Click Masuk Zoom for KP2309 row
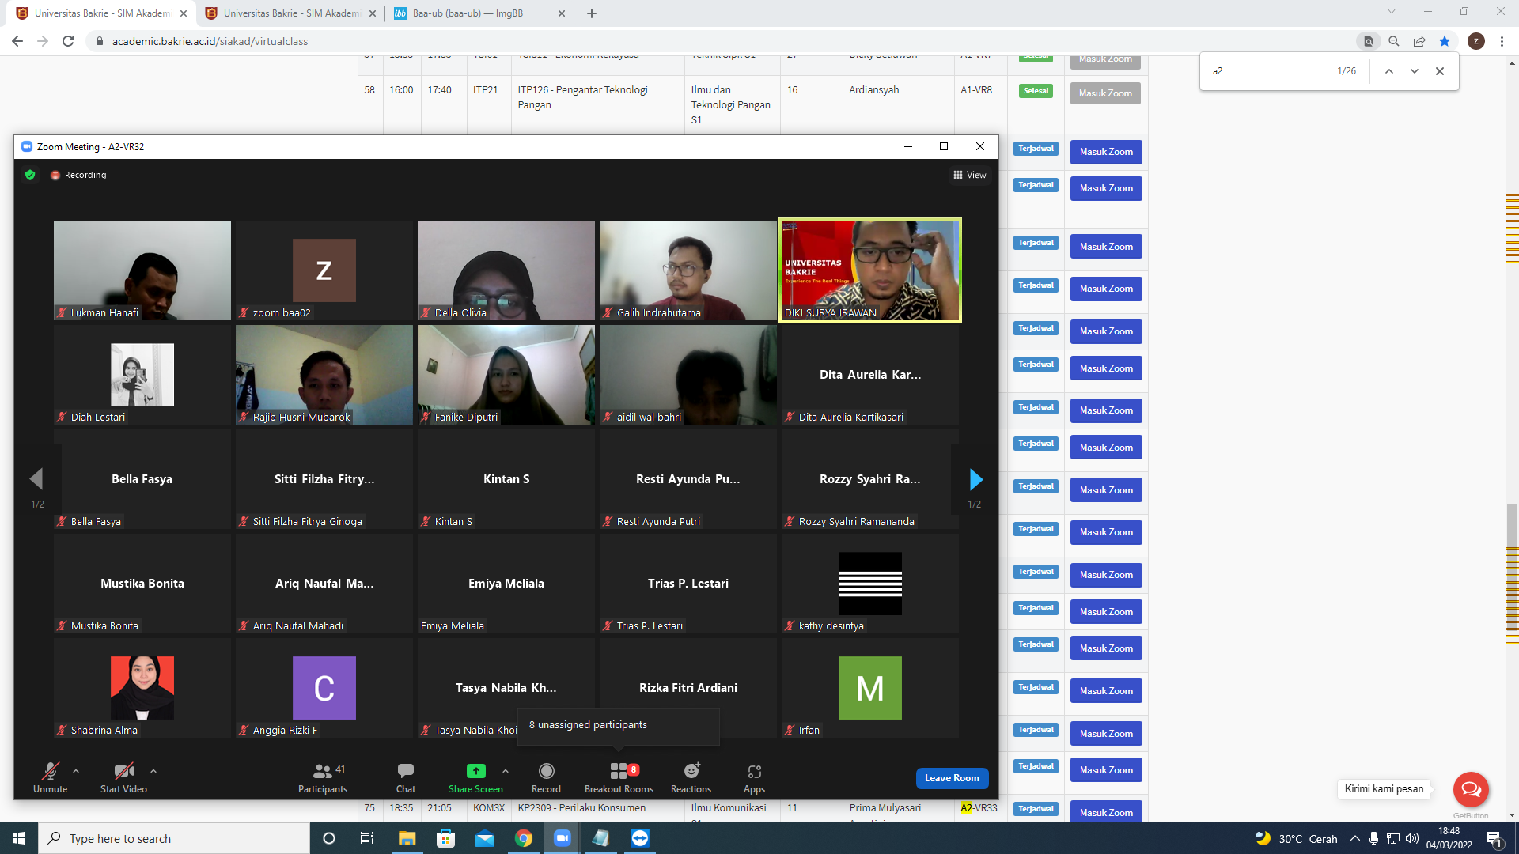Screen dimensions: 1519x854 click(x=1106, y=813)
